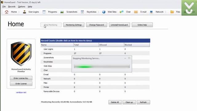Click Change Password button
This screenshot has width=197, height=111.
tap(96, 25)
